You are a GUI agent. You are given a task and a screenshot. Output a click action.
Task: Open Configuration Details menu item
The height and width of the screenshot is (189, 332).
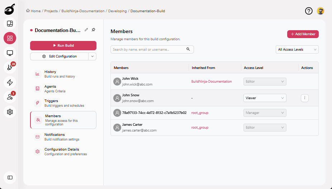tap(63, 152)
